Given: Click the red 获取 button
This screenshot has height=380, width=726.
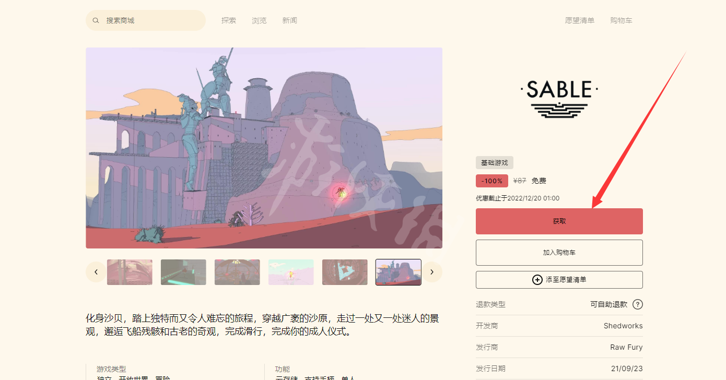Looking at the screenshot, I should pyautogui.click(x=559, y=221).
